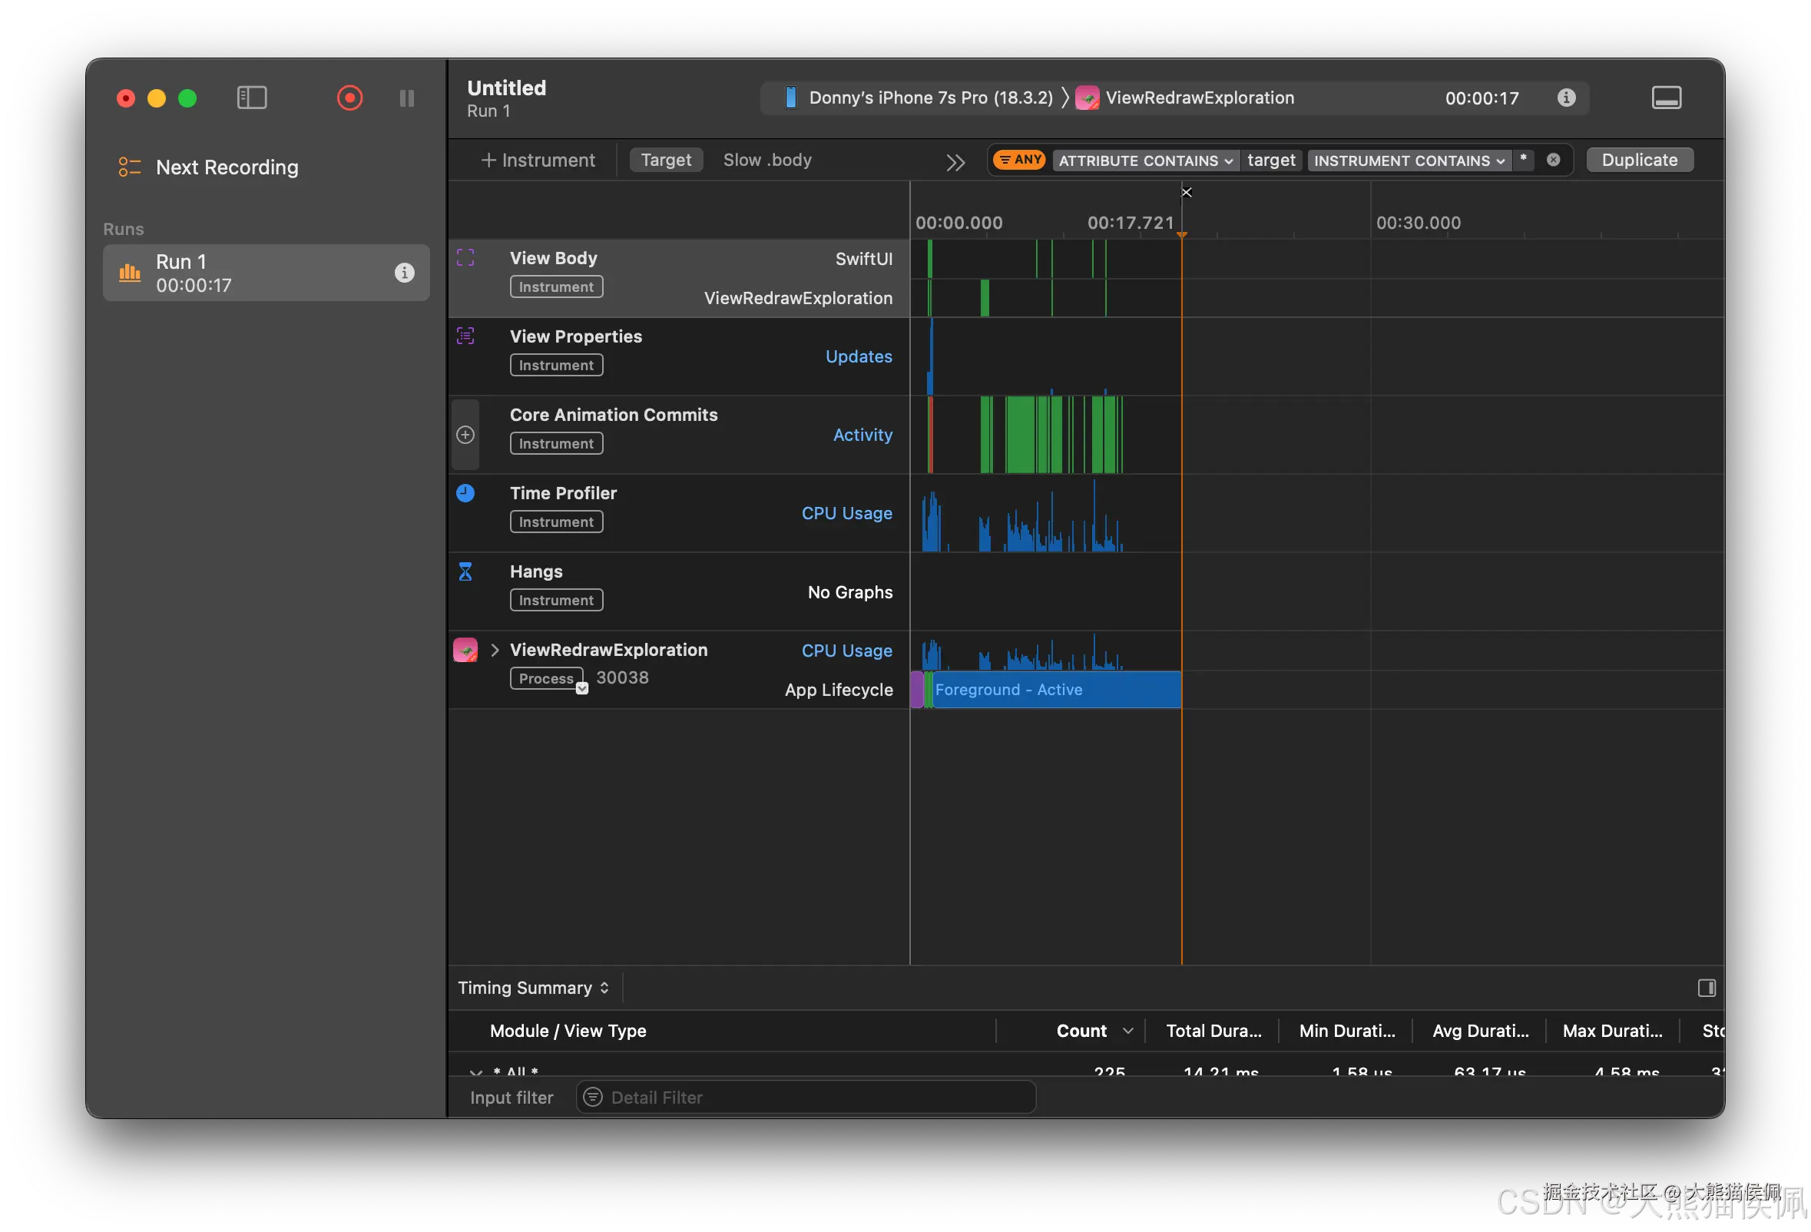The image size is (1811, 1232).
Task: Expand the ViewRedrawExploration process row
Action: click(495, 650)
